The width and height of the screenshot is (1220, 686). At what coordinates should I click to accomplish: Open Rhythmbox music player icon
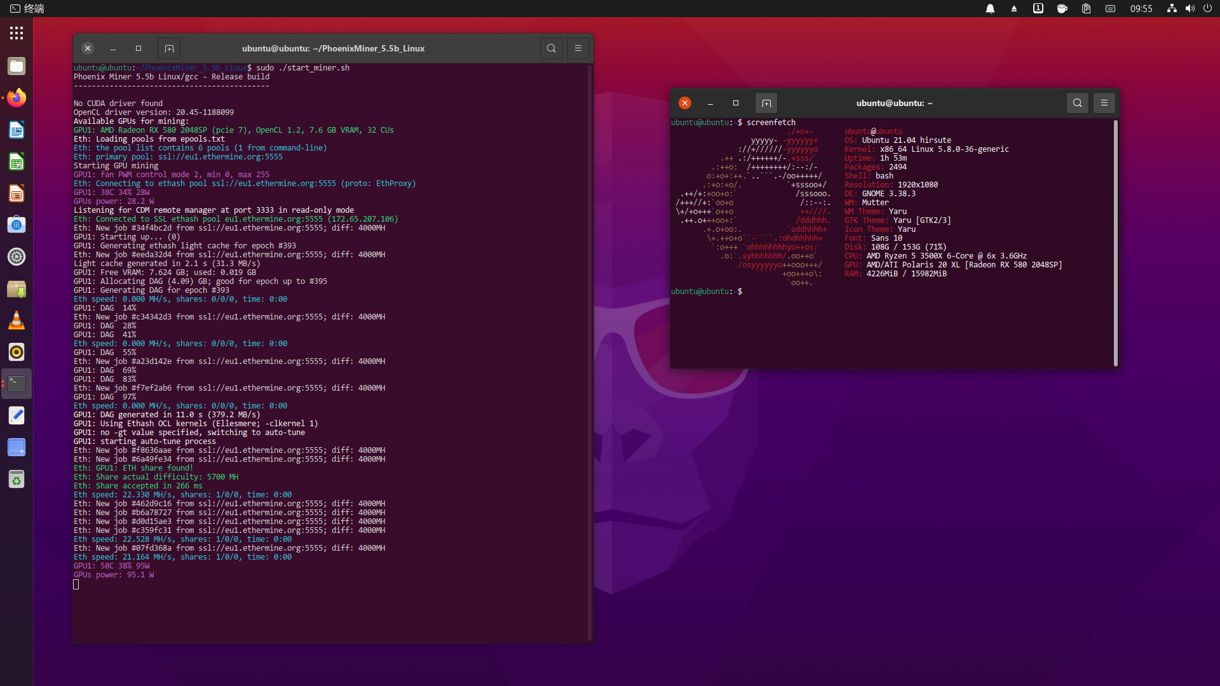click(17, 352)
